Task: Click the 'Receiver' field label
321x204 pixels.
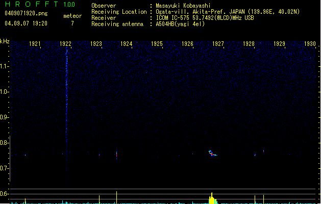Action: click(104, 18)
